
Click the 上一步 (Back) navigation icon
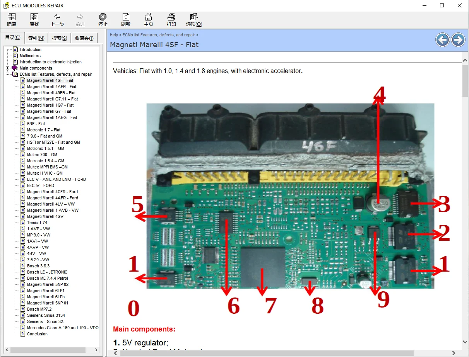click(57, 19)
